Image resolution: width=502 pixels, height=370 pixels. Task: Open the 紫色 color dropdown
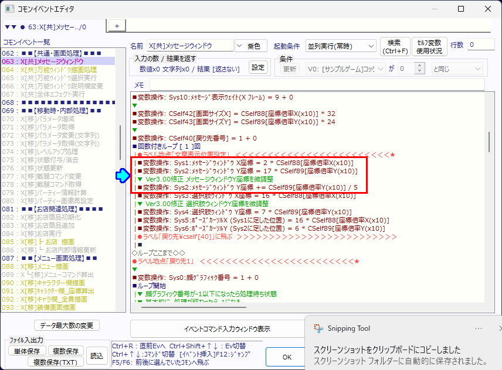(x=251, y=46)
